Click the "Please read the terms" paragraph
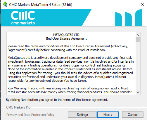Viewport: 147px width, 120px height. [68, 48]
